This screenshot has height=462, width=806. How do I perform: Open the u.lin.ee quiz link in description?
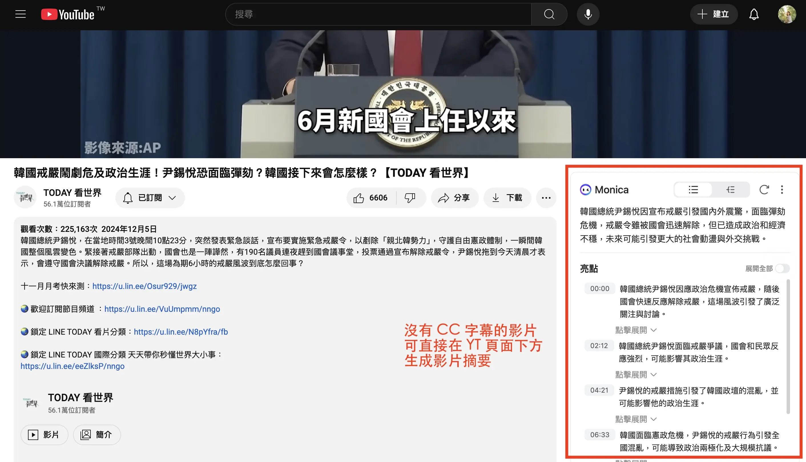pyautogui.click(x=144, y=286)
